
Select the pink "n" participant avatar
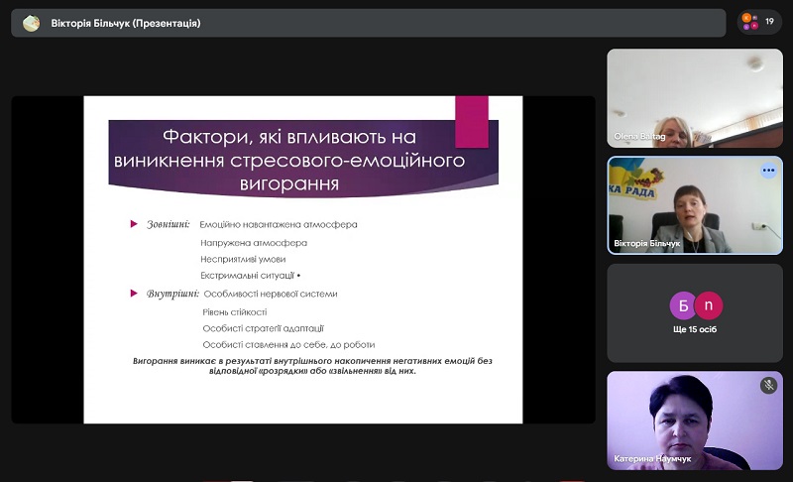coord(708,304)
